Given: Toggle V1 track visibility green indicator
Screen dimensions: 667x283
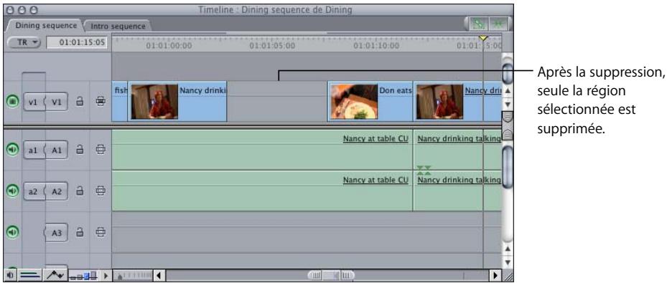Looking at the screenshot, I should click(x=13, y=102).
